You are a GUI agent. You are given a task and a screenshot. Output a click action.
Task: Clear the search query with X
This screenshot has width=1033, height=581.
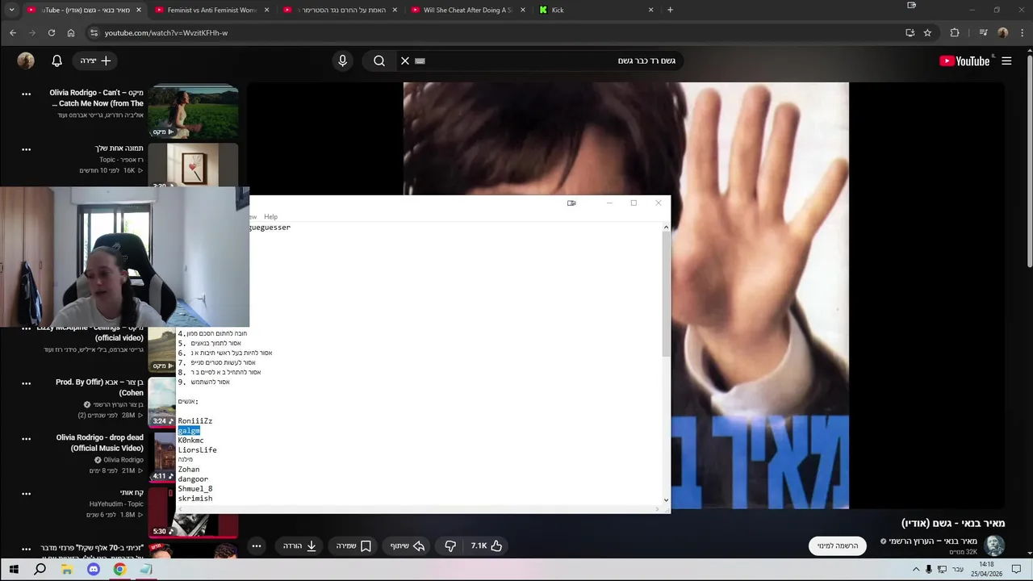[405, 61]
